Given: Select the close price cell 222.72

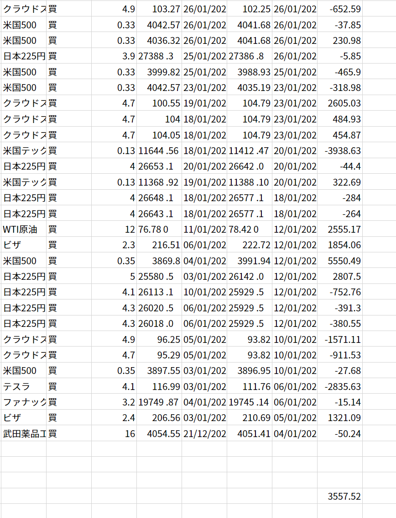Looking at the screenshot, I should coord(250,245).
